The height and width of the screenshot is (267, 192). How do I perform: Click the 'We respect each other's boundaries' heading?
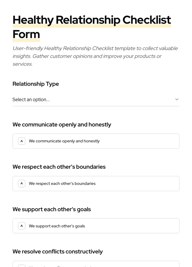pos(59,167)
